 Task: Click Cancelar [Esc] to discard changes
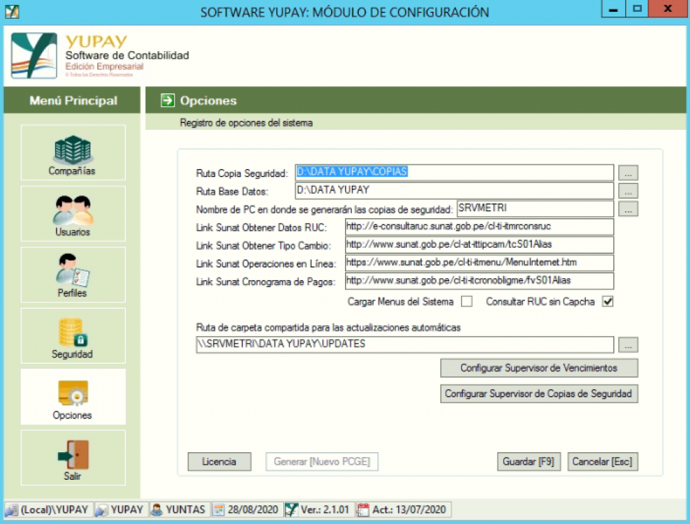[603, 462]
